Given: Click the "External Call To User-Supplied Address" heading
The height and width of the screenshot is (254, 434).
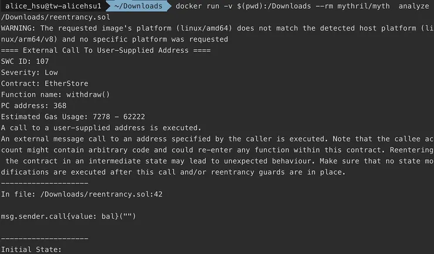Looking at the screenshot, I should pyautogui.click(x=106, y=50).
